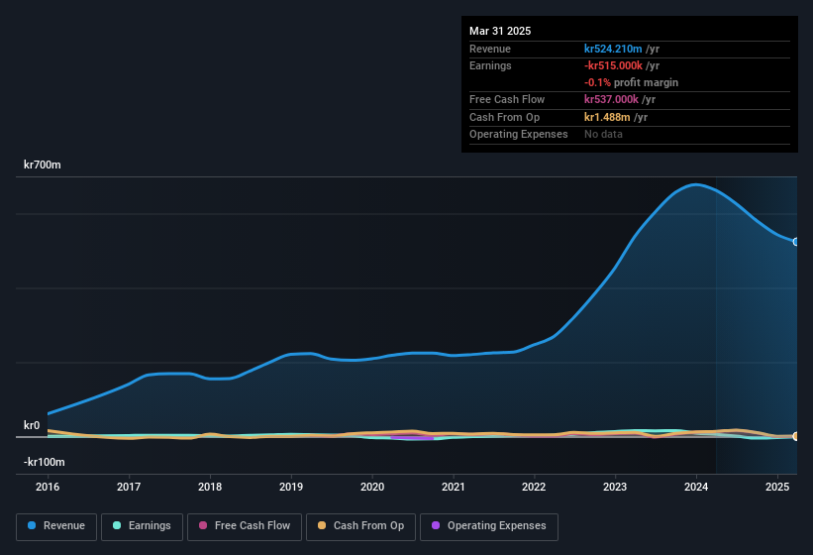Click the 2024 x-axis label
The height and width of the screenshot is (555, 813).
[x=696, y=487]
